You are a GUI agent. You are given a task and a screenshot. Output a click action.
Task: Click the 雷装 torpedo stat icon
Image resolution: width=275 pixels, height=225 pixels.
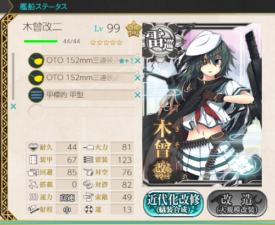[x=88, y=160]
